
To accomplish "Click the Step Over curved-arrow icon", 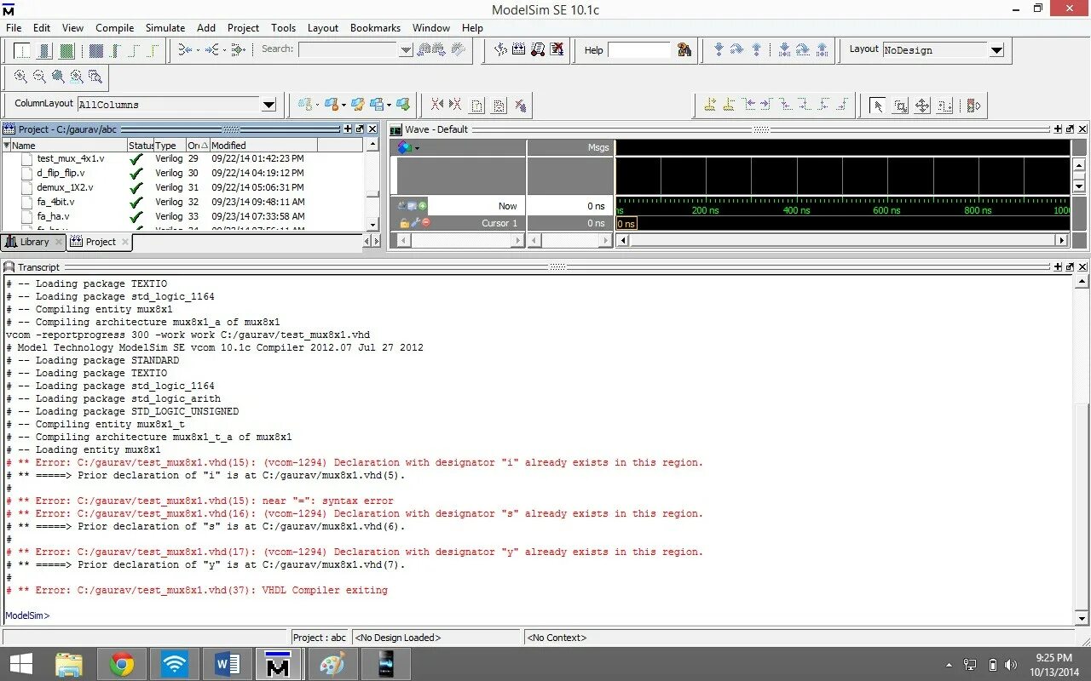I will coord(737,49).
